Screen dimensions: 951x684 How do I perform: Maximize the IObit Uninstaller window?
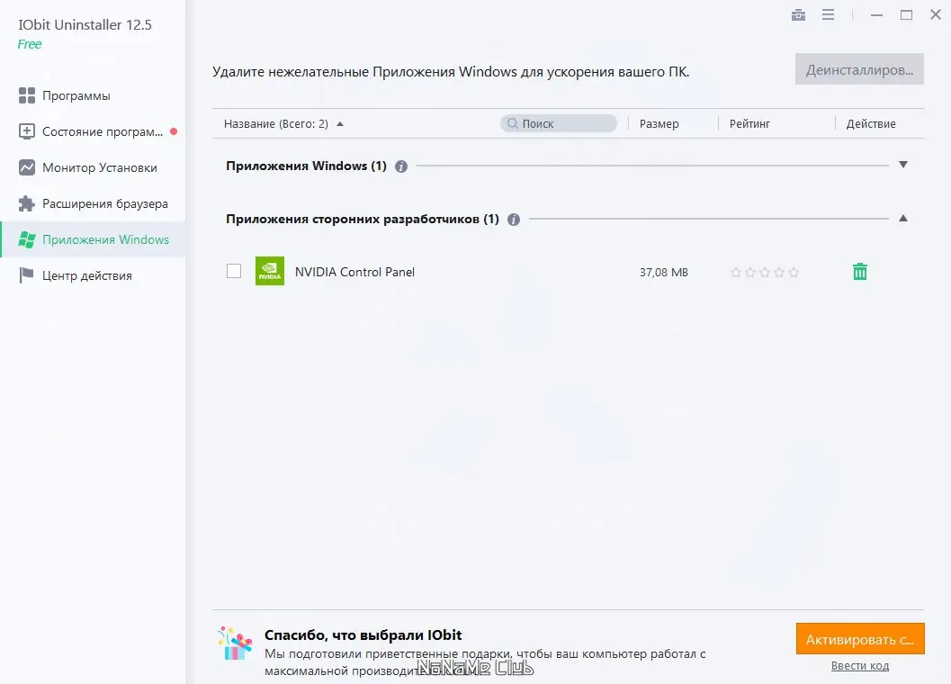tap(906, 14)
